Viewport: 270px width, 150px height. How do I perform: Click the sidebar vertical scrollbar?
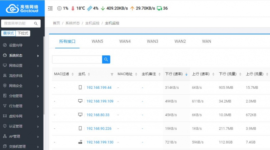pos(44,79)
